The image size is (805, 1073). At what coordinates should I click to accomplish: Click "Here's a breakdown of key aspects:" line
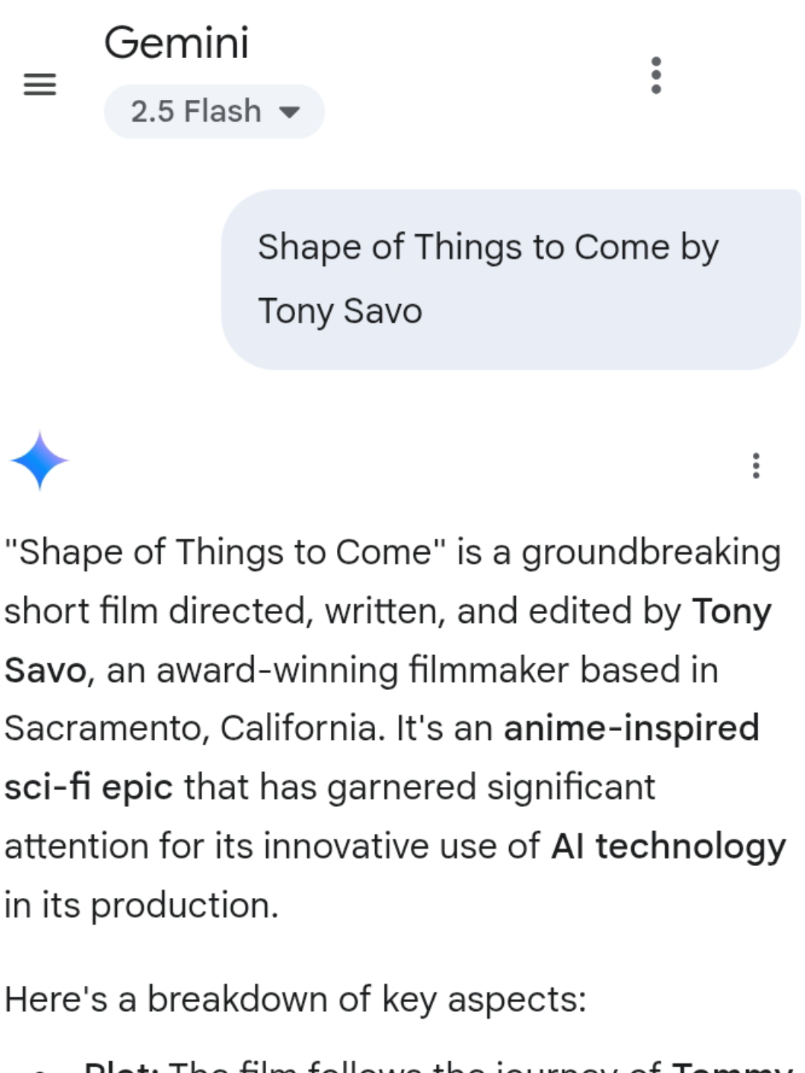tap(295, 999)
